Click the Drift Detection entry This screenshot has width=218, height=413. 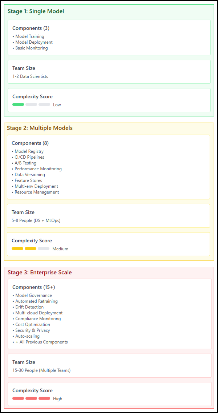[28, 307]
